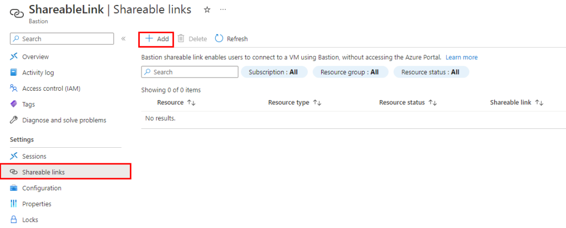This screenshot has height=228, width=566.
Task: Click the purple Tags icon
Action: [x=14, y=105]
